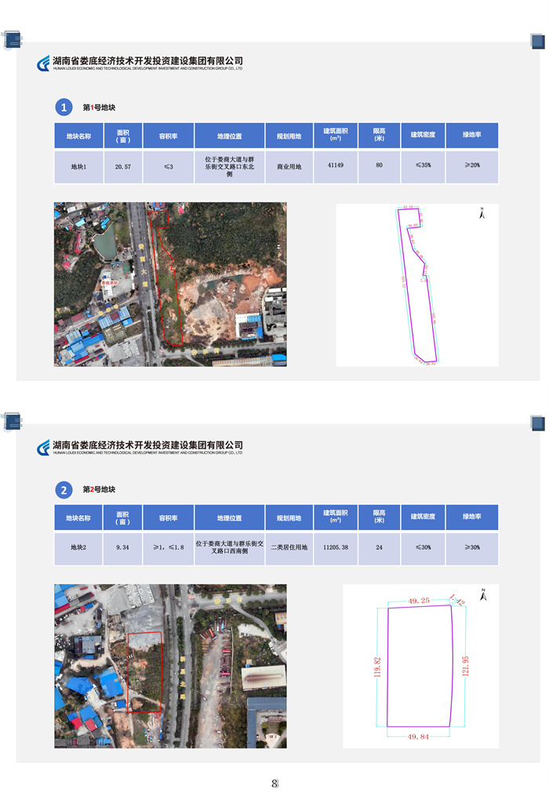Open the aerial photo of plot 2
549x792 pixels.
click(x=170, y=667)
